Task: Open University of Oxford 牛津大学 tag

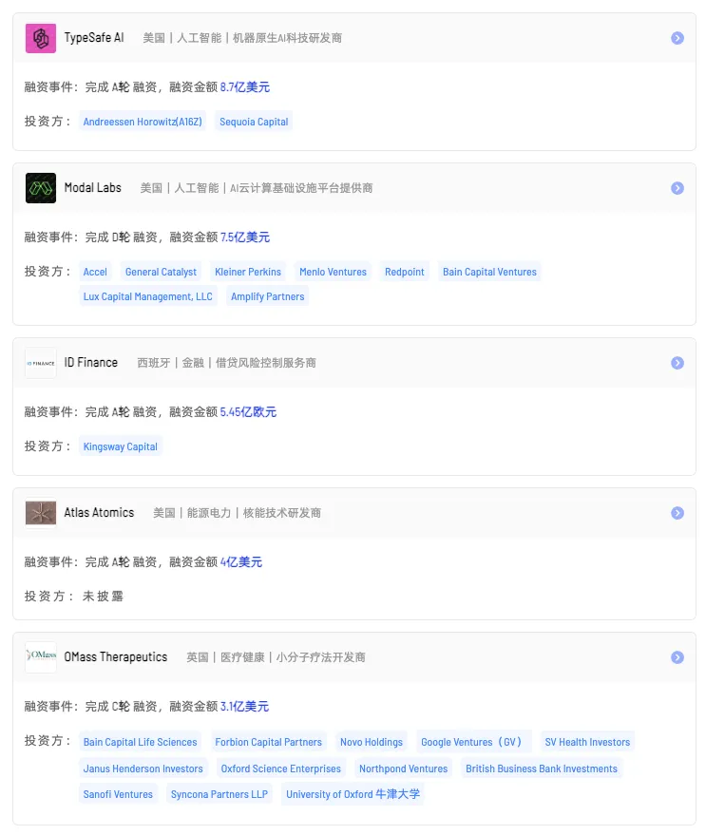Action: click(353, 794)
